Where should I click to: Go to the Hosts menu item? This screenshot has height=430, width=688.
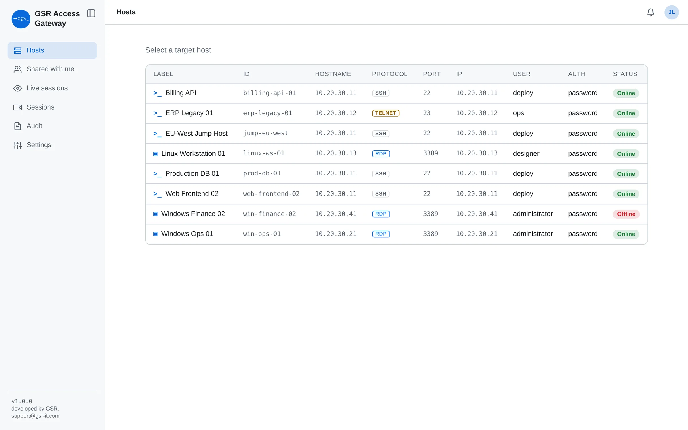click(x=52, y=50)
